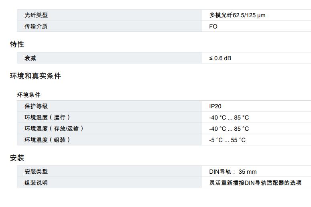The image size is (311, 207).
Task: Click the 光纤类型 row label
Action: pos(36,15)
